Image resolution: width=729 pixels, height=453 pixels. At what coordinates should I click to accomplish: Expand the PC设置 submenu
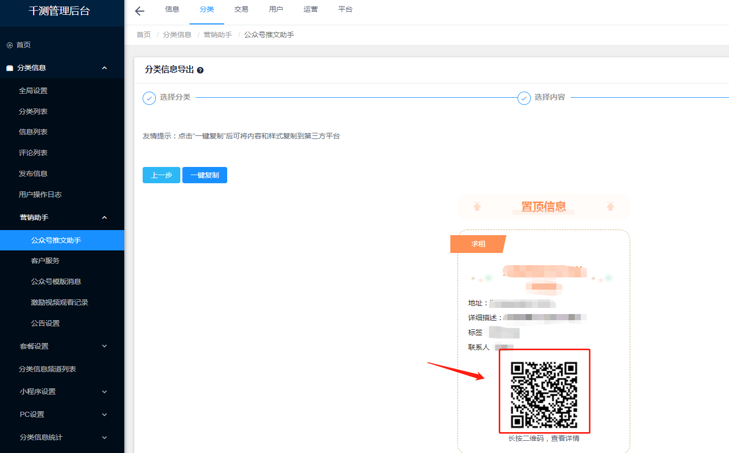point(104,415)
